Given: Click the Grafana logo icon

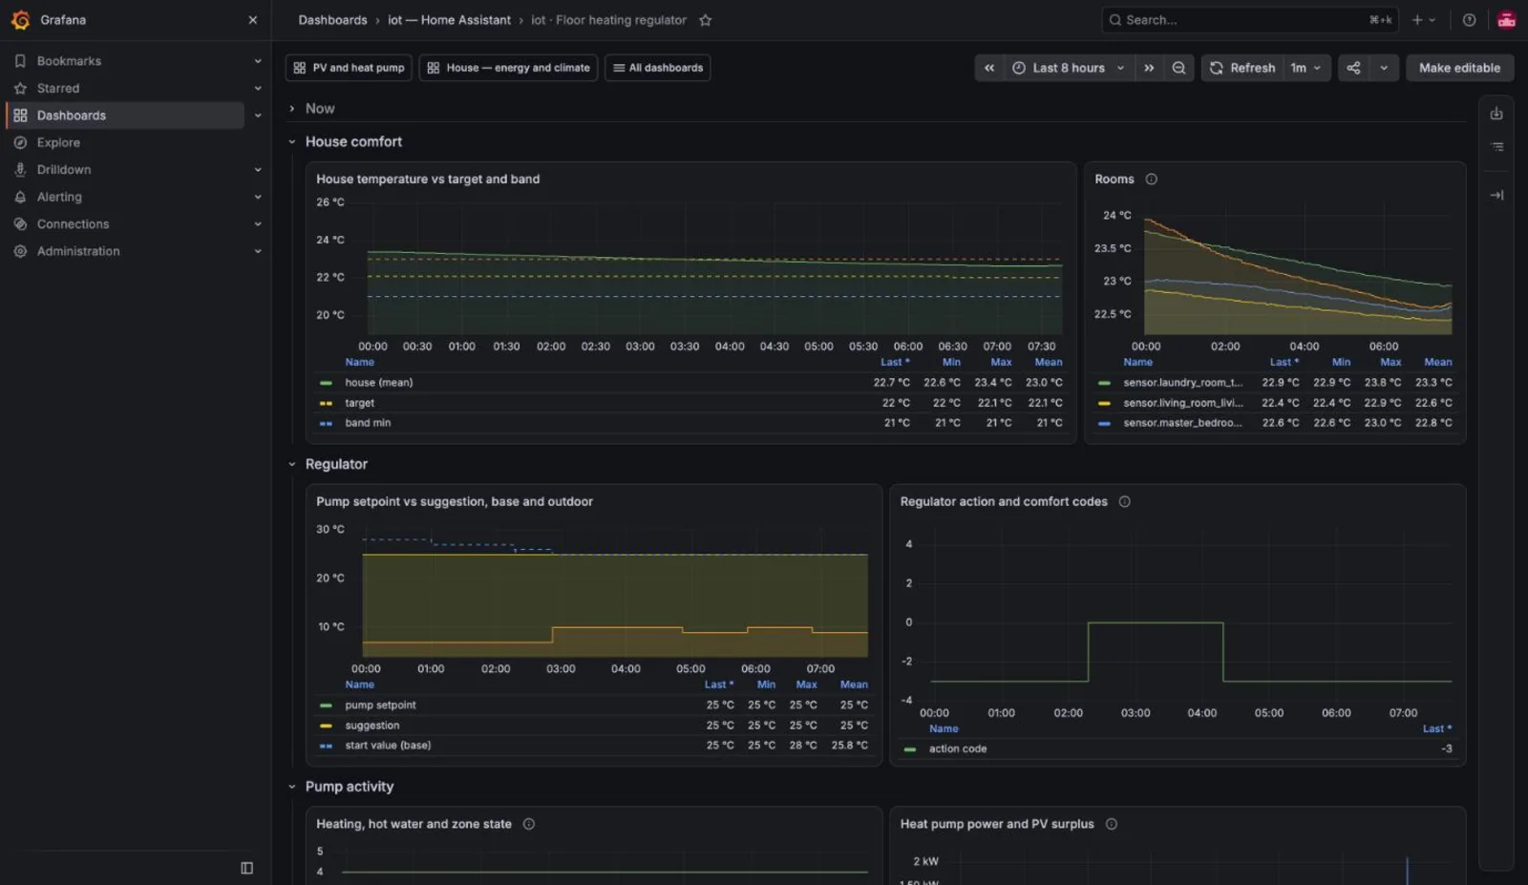Looking at the screenshot, I should pyautogui.click(x=20, y=20).
